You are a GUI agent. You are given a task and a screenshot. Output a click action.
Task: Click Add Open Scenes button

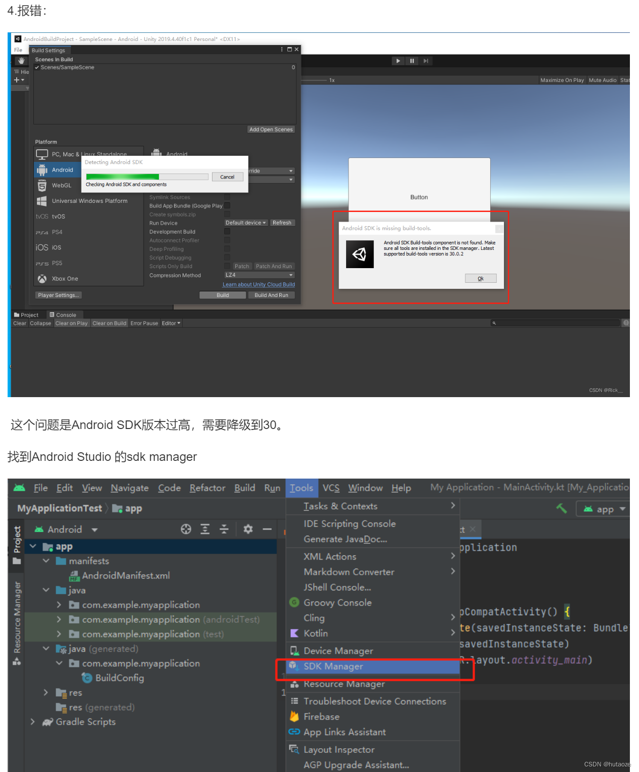pyautogui.click(x=271, y=130)
